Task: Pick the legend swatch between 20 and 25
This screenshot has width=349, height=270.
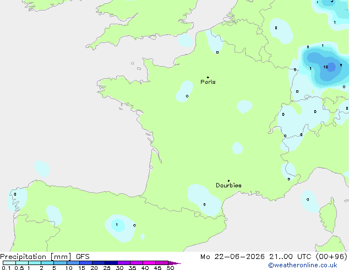Action: [x=99, y=263]
